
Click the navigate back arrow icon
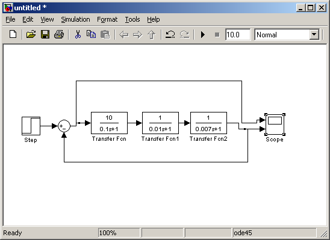(124, 34)
